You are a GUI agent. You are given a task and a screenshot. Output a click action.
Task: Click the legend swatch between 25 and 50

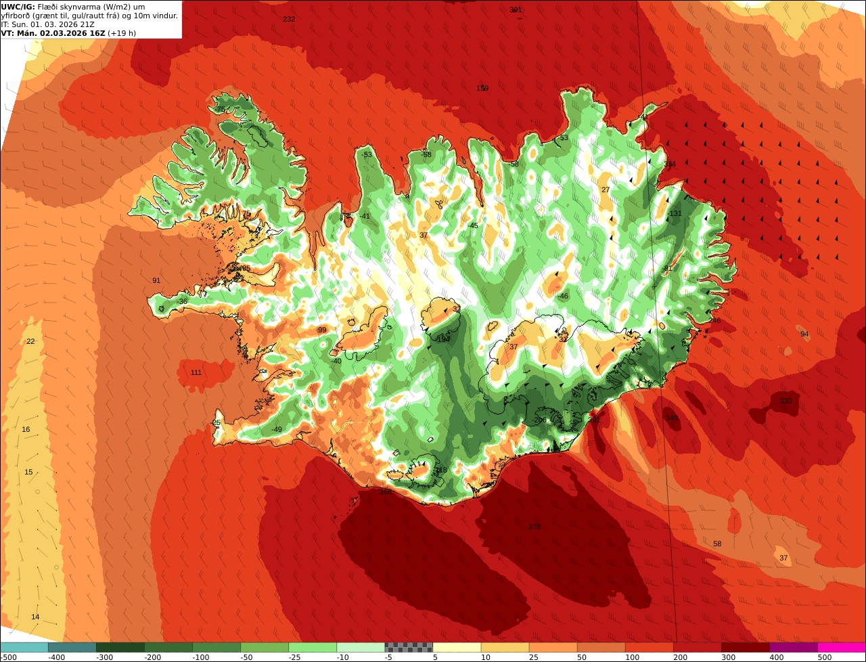point(553,647)
